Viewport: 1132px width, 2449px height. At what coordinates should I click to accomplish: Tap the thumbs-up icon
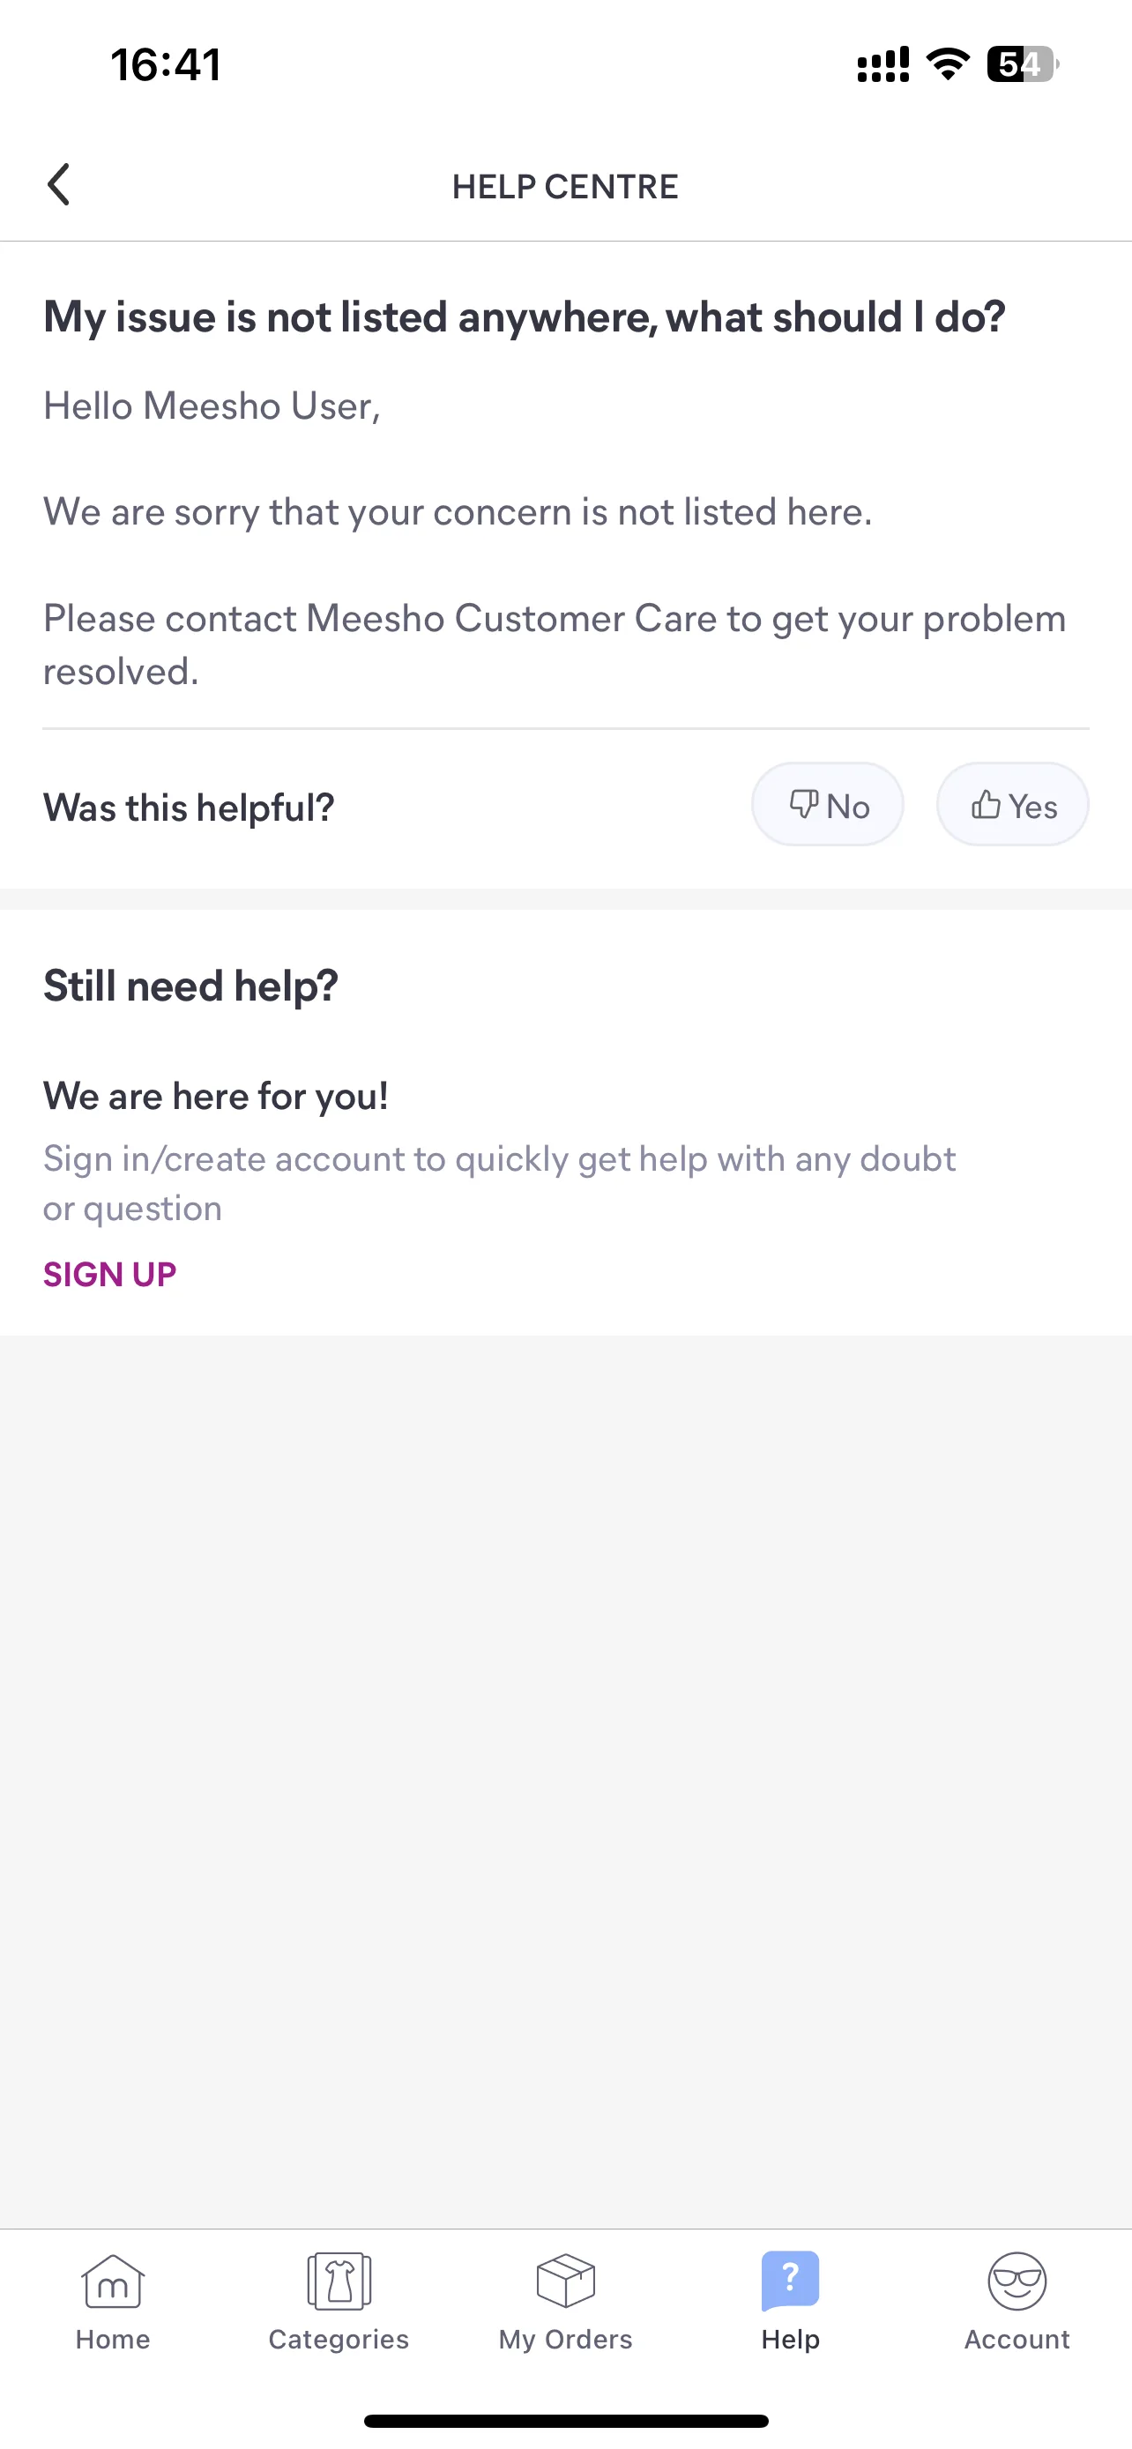coord(986,804)
